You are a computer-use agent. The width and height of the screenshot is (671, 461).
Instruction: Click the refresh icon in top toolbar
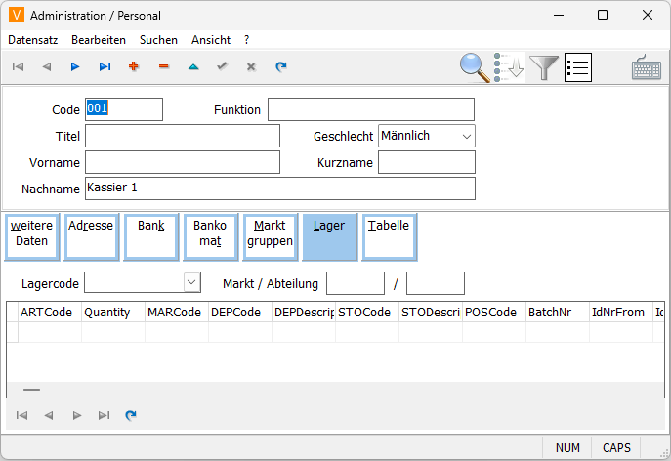coord(281,66)
